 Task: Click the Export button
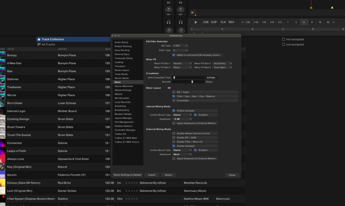169,174
